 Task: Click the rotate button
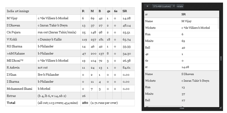pyautogui.click(x=180, y=6)
